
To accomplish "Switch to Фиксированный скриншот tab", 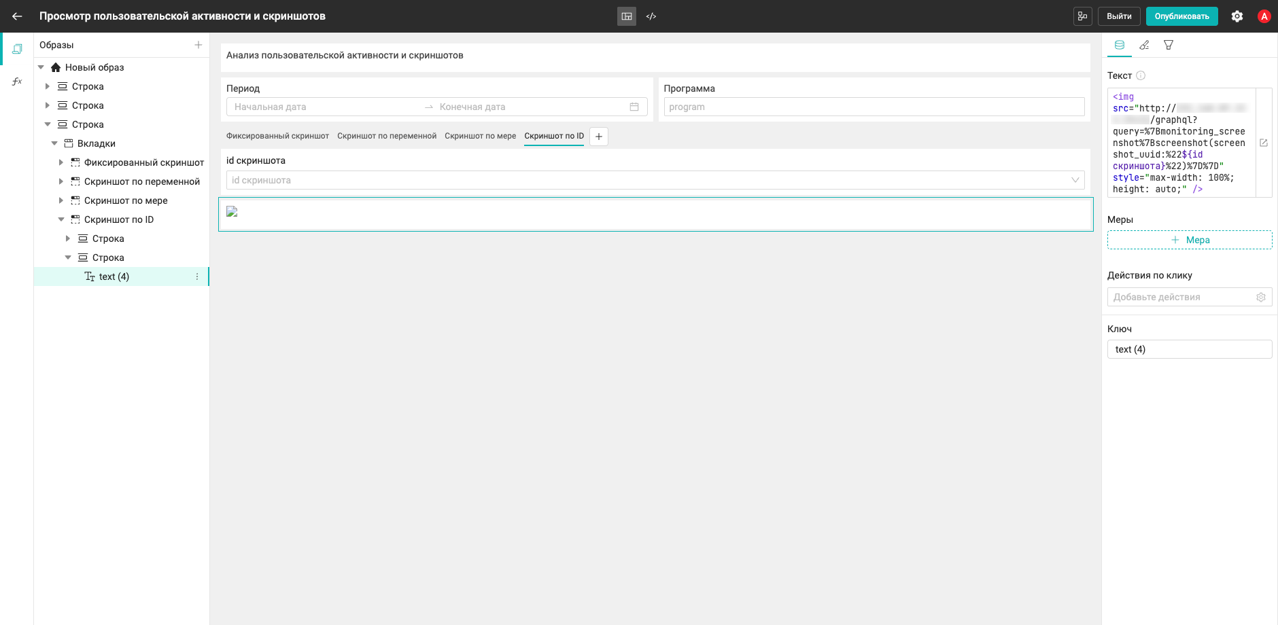I will click(x=277, y=136).
